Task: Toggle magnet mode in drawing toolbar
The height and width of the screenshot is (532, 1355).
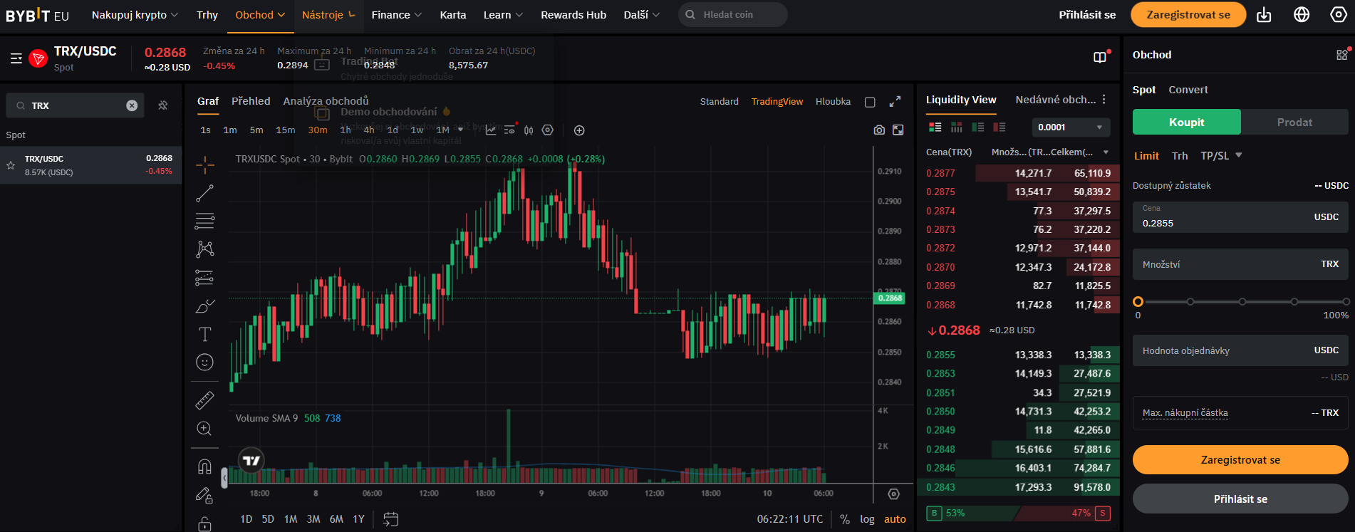Action: pos(204,466)
